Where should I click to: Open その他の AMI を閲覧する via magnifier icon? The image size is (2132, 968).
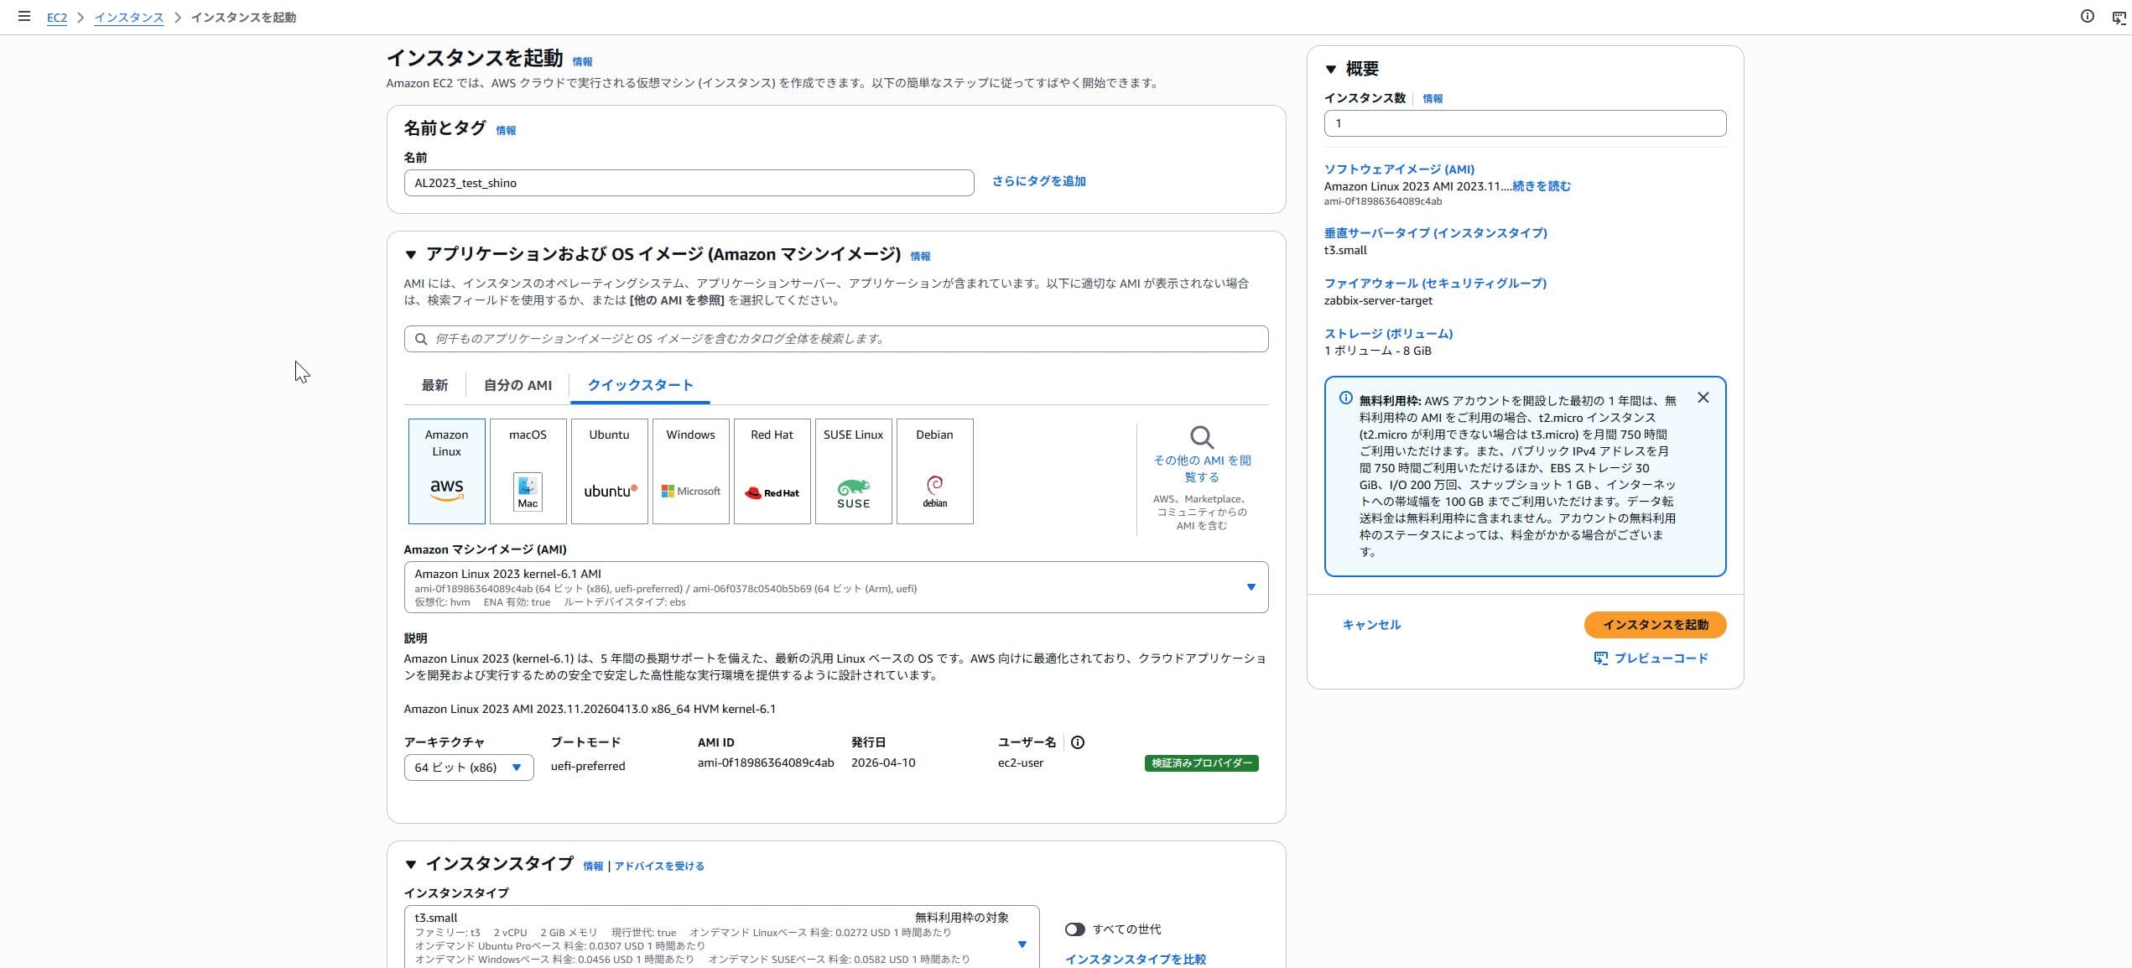pyautogui.click(x=1201, y=437)
